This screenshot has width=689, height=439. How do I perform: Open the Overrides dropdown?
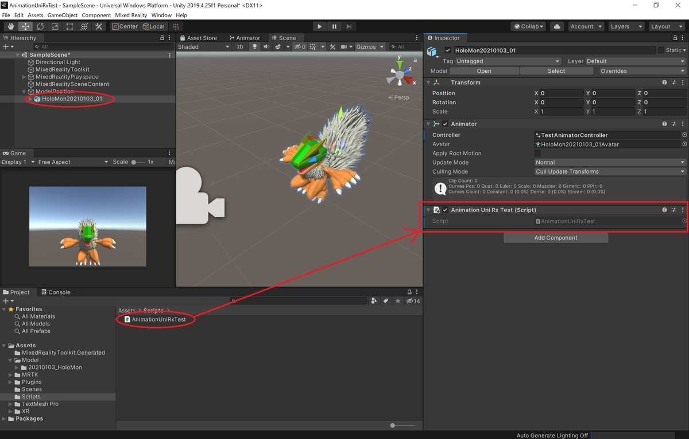(642, 71)
